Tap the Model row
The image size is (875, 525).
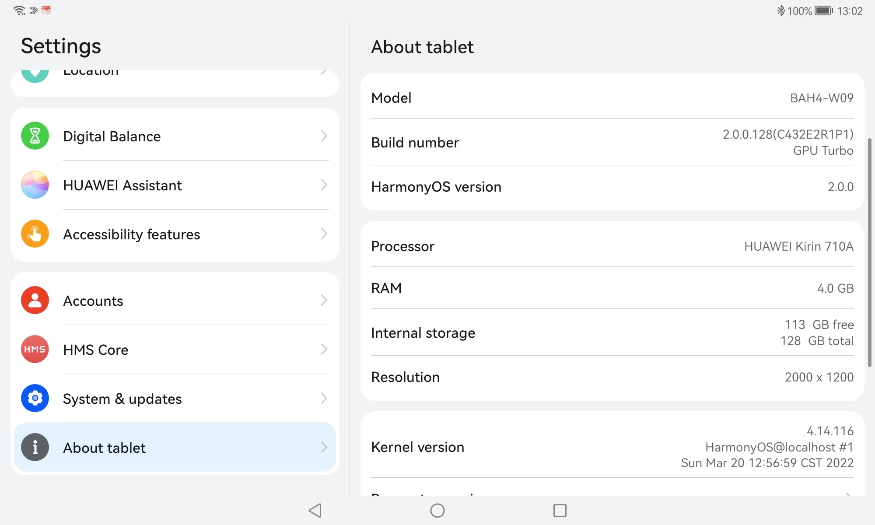[x=612, y=98]
